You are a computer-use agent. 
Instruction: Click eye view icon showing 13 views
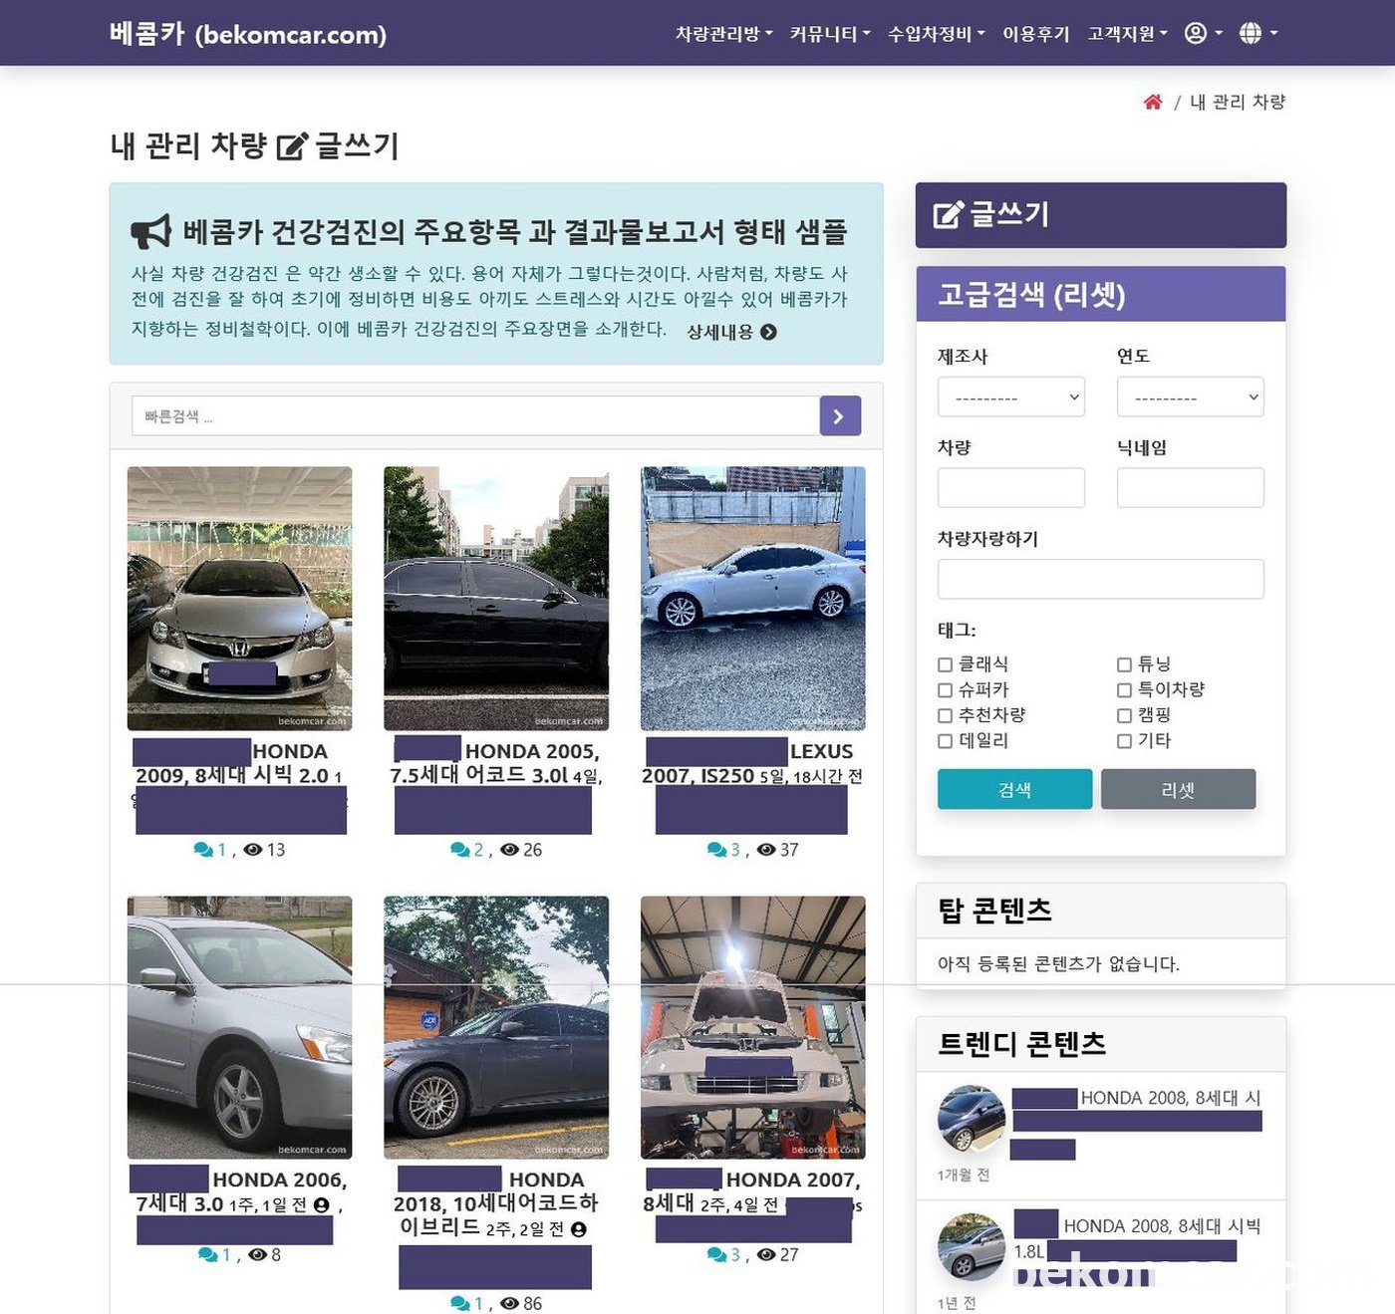[x=253, y=850]
